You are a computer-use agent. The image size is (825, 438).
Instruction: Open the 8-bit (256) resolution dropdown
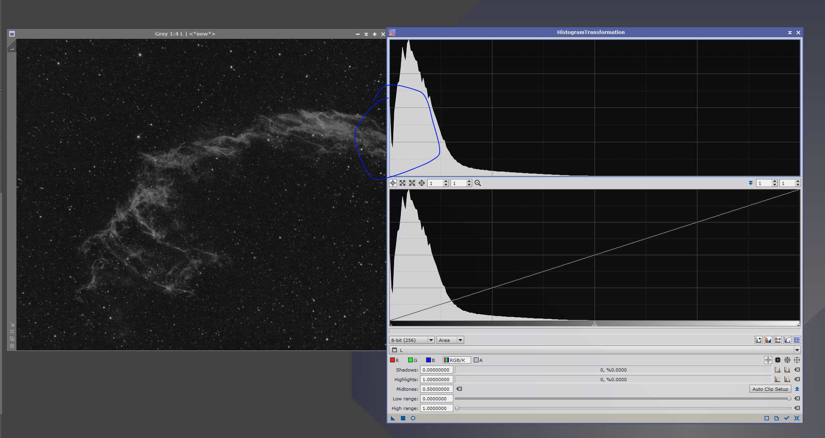(x=411, y=340)
